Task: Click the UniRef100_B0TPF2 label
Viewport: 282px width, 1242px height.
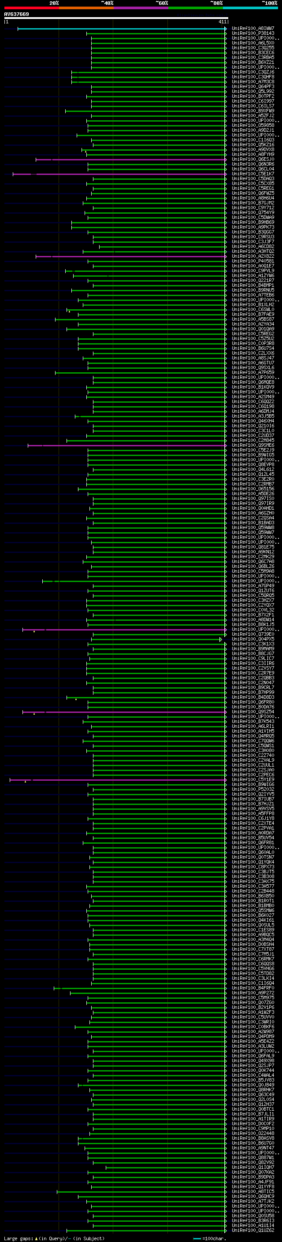Action: (253, 96)
